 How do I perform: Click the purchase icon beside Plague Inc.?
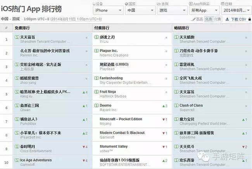[x=97, y=51]
